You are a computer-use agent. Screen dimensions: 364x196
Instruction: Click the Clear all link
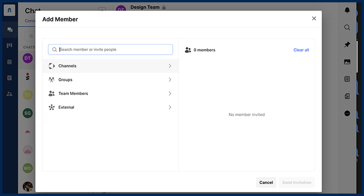(301, 50)
